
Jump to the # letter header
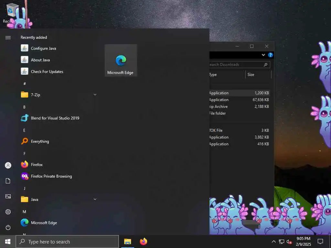[25, 84]
